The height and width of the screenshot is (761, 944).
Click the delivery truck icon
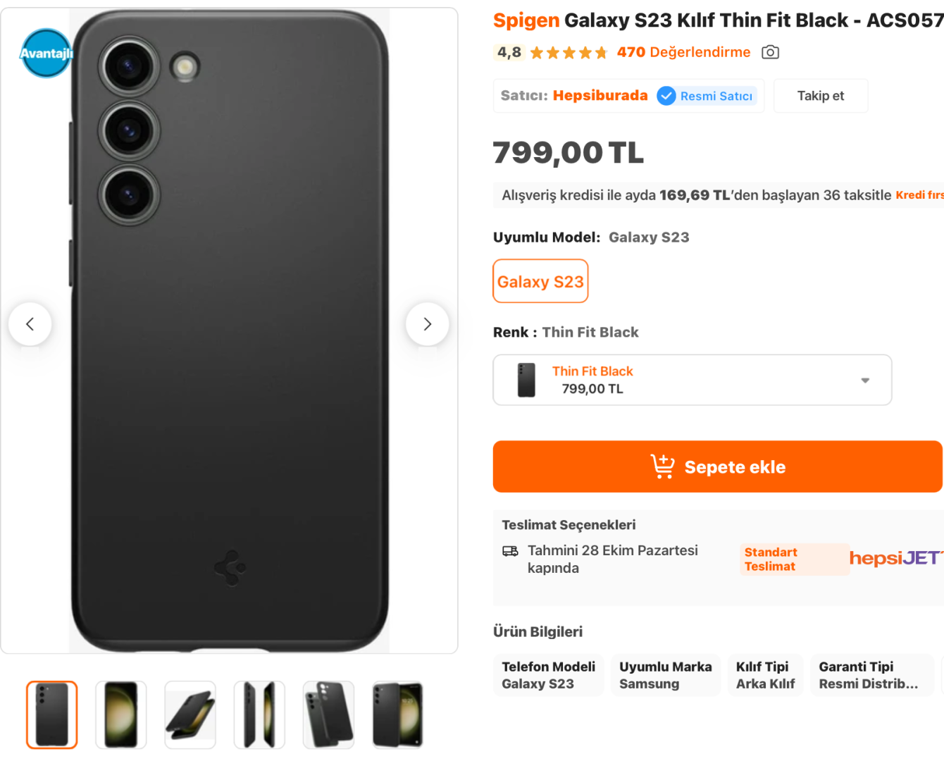(510, 551)
